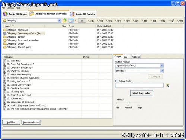Click folder icon of Ixnay on the Hombre

coord(5,40)
